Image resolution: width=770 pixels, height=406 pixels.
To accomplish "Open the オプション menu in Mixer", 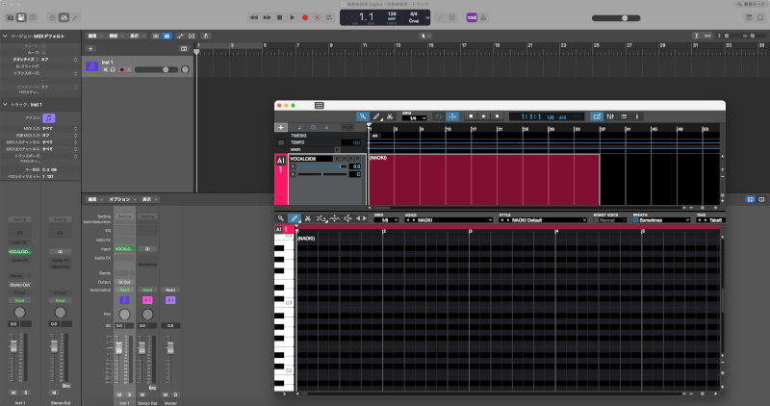I will [122, 199].
